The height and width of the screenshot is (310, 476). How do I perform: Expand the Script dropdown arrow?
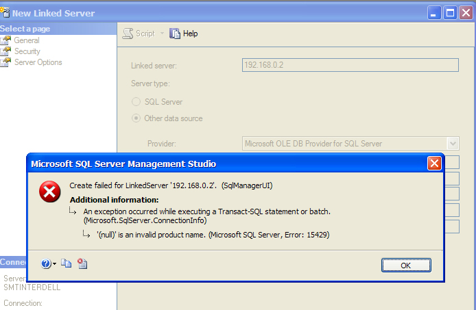(162, 34)
